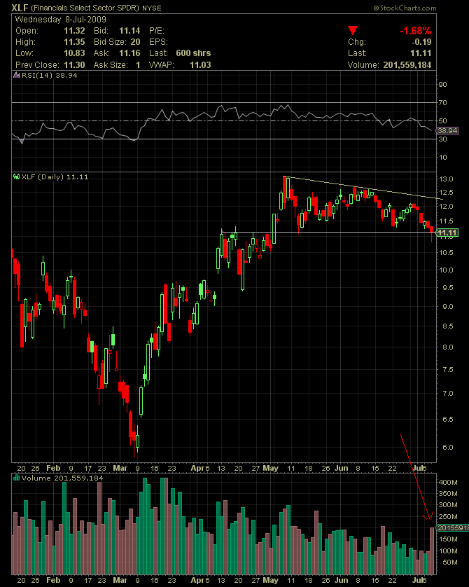This screenshot has width=469, height=587.
Task: Click the 30 oversold level on RSI axis
Action: [x=443, y=139]
